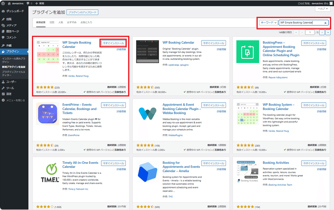Click Upload Plugin (プラグインのアップロード) button

click(x=82, y=12)
